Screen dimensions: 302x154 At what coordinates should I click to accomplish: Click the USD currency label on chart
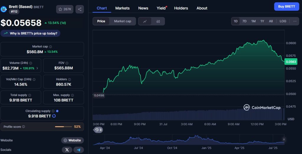click(x=291, y=119)
